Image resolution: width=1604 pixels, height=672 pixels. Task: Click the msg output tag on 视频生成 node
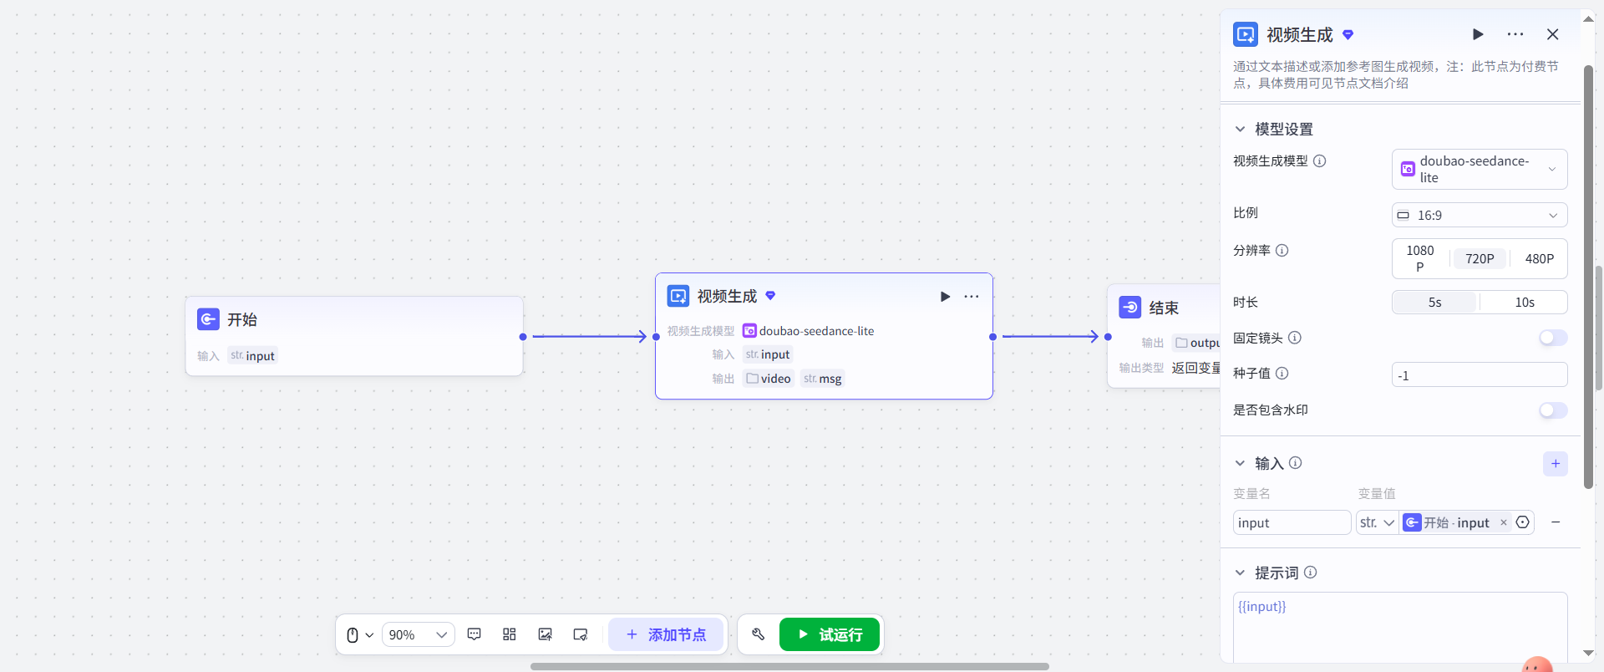823,379
